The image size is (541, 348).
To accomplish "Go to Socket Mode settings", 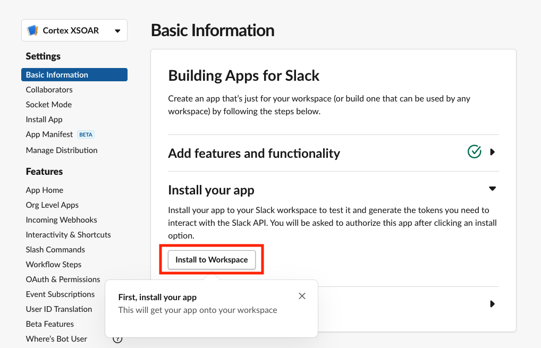I will (48, 105).
